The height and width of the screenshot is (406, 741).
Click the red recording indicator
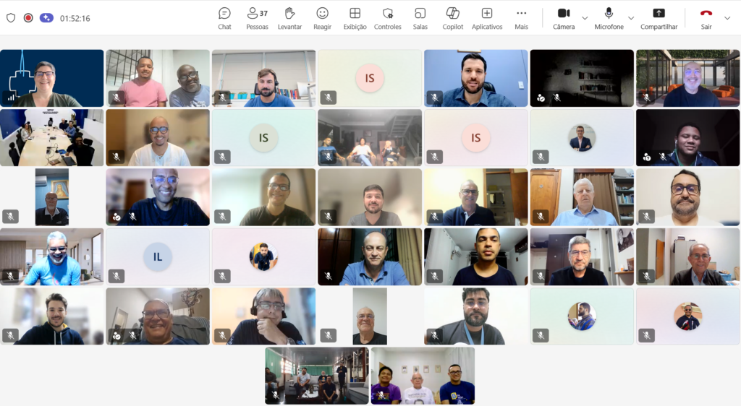click(x=28, y=18)
